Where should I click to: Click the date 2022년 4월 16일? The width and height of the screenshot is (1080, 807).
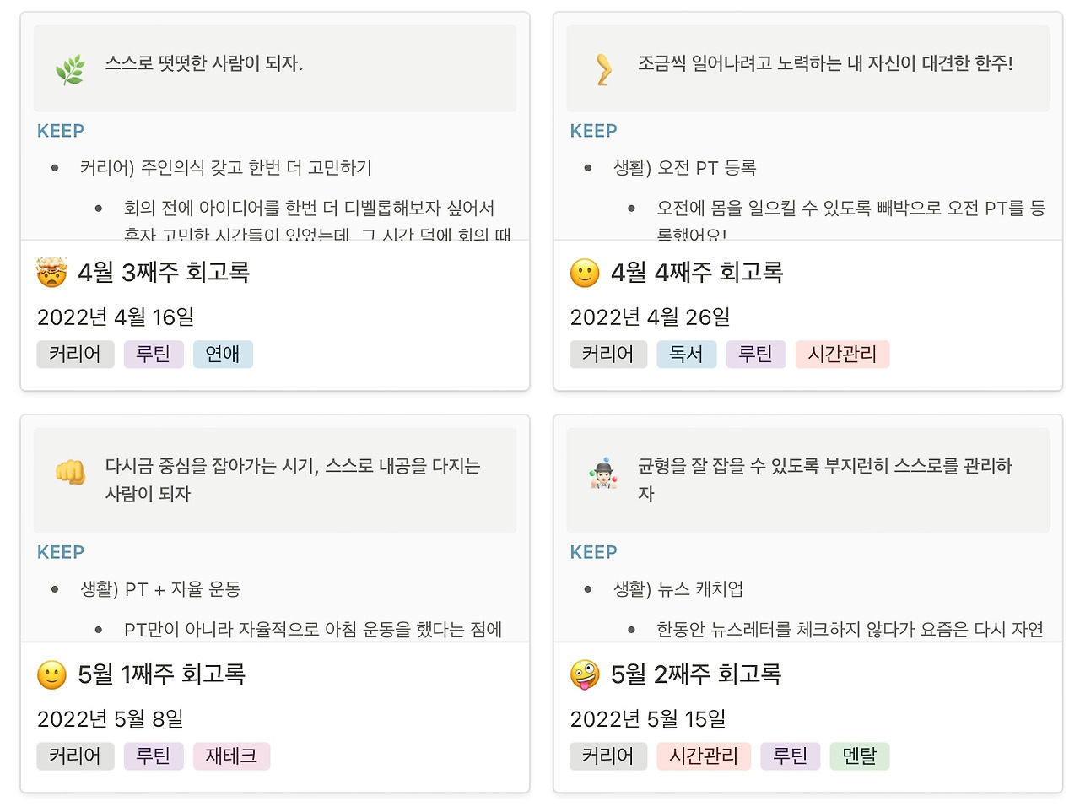coord(116,317)
